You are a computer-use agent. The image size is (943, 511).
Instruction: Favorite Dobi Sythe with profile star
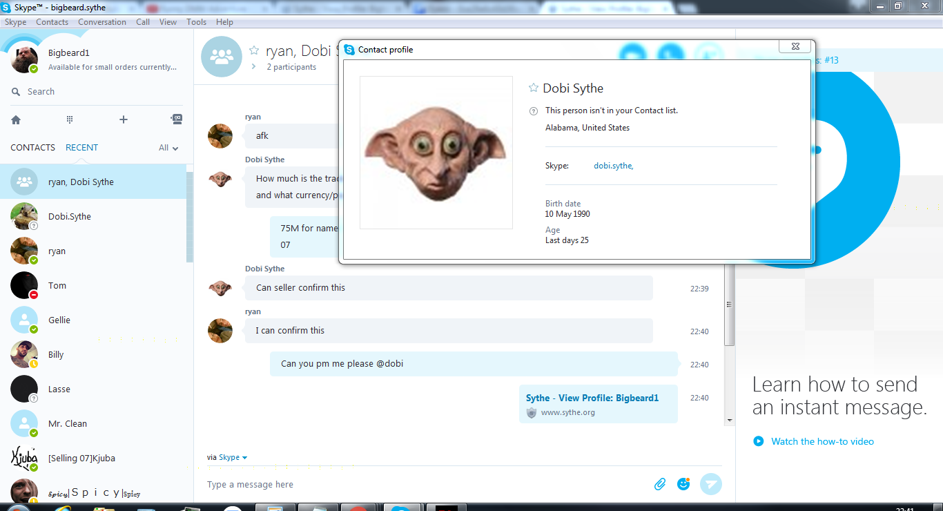tap(533, 88)
